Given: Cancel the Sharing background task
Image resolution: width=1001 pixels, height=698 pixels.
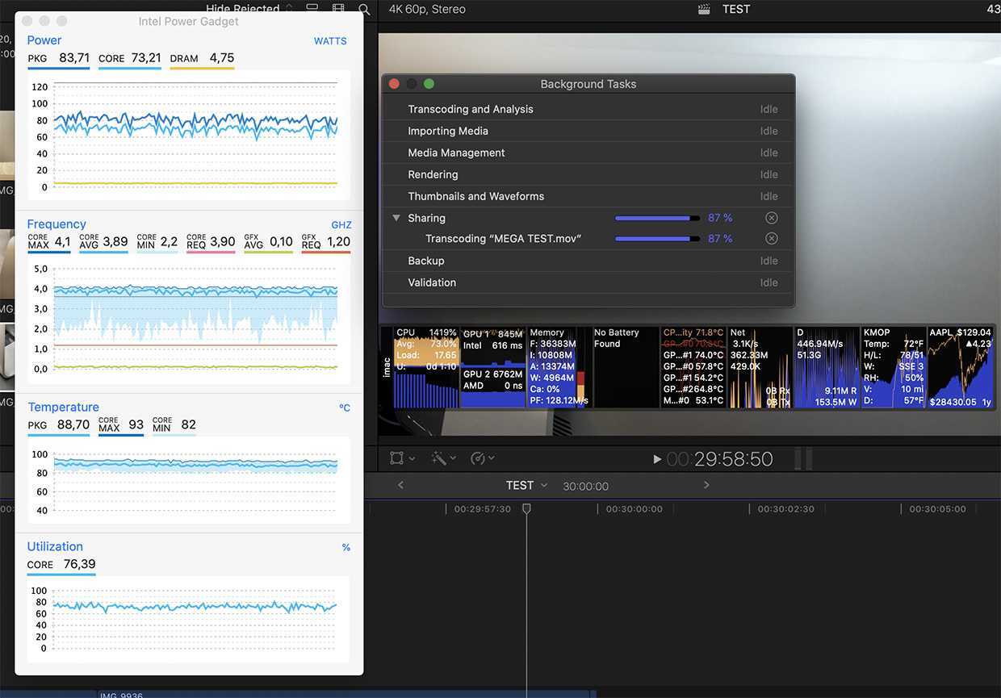Looking at the screenshot, I should 771,218.
